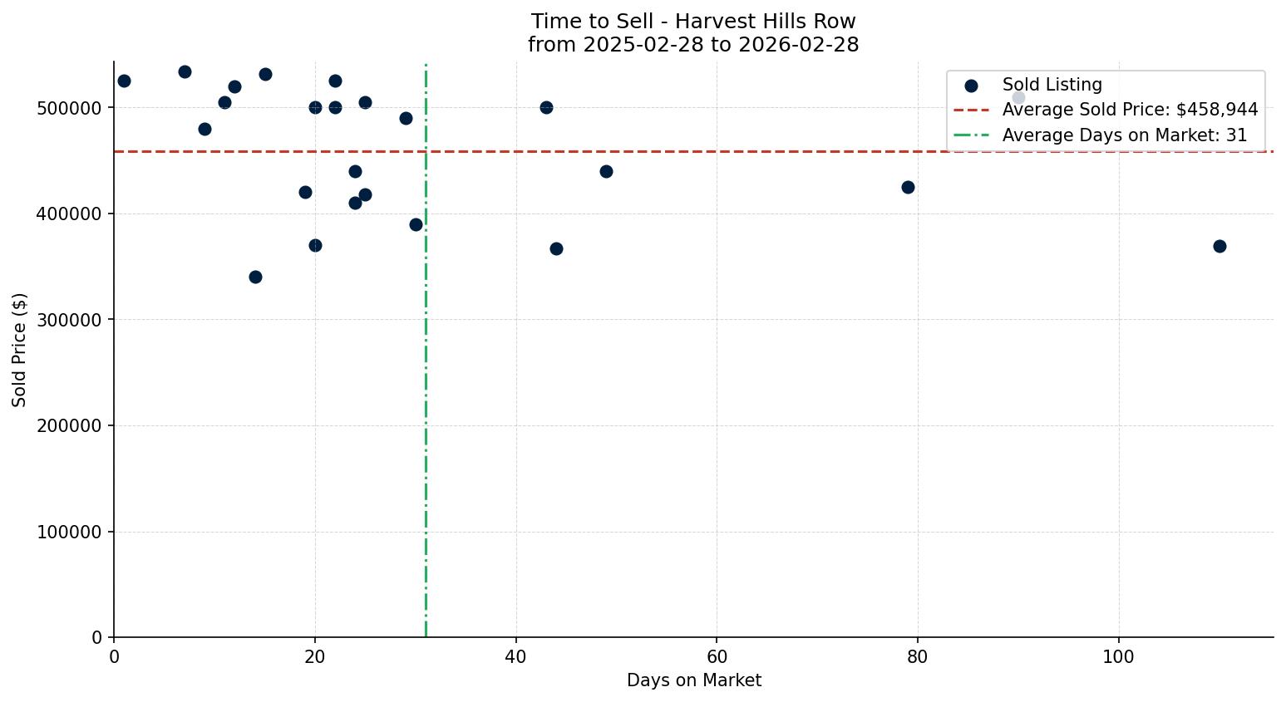Select the data point at 1 day on market
This screenshot has height=702, width=1286.
coord(124,81)
